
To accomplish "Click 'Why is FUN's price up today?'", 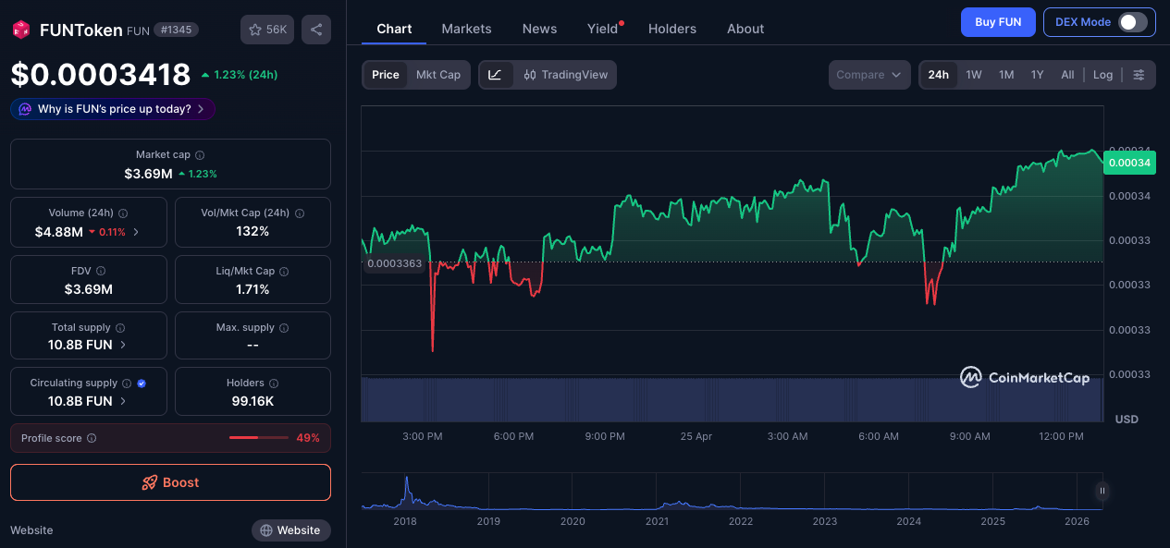I will (113, 109).
